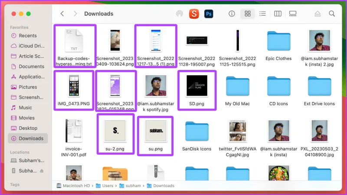This screenshot has width=347, height=195.
Task: Click Downloads in the path bar
Action: coord(160,186)
